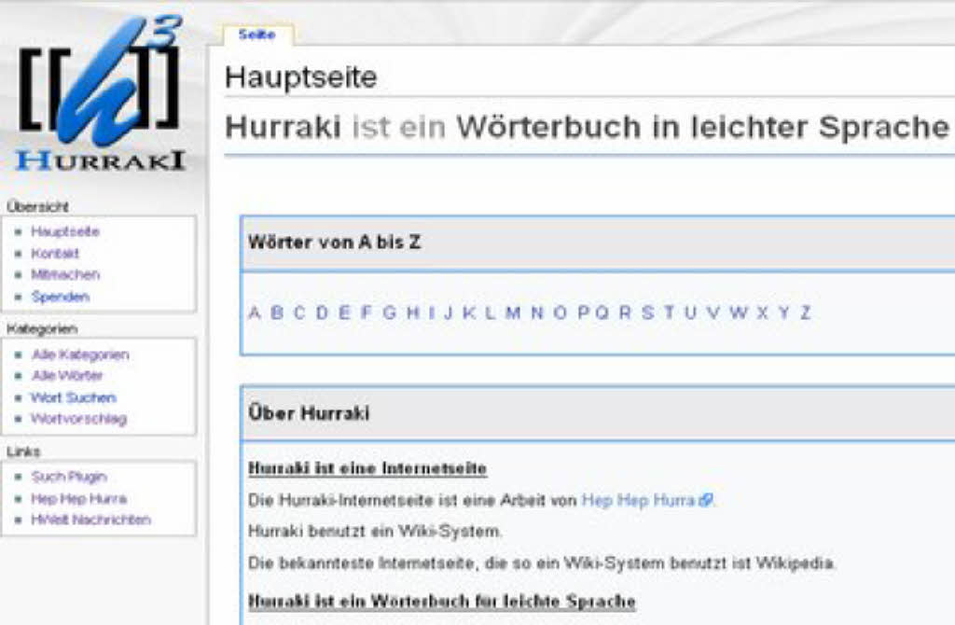This screenshot has width=955, height=625.
Task: Open the Wort Suchen page
Action: (x=73, y=397)
